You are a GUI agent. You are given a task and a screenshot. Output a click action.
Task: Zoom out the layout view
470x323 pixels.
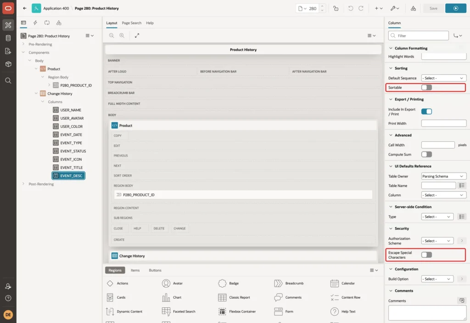click(112, 35)
